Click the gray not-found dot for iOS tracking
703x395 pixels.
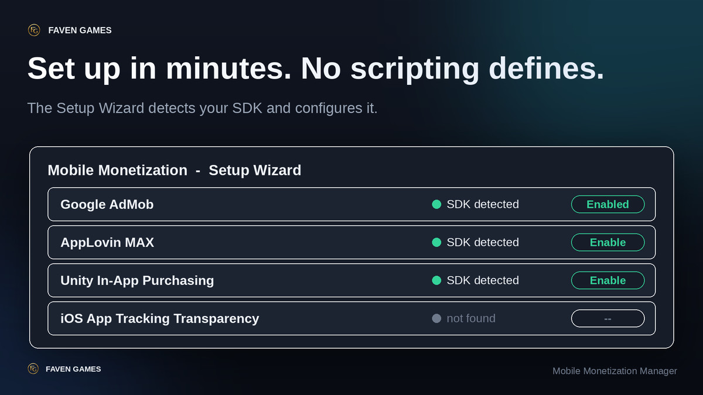pos(436,318)
